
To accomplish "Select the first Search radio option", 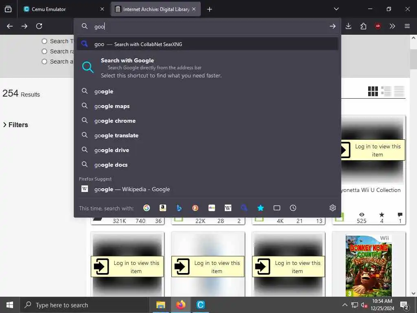I will [44, 41].
